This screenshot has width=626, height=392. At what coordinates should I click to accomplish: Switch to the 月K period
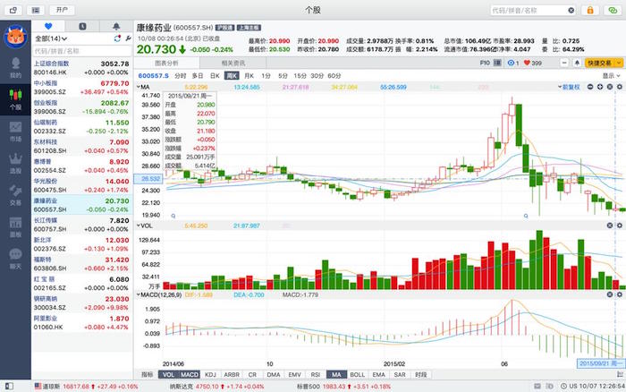click(250, 75)
